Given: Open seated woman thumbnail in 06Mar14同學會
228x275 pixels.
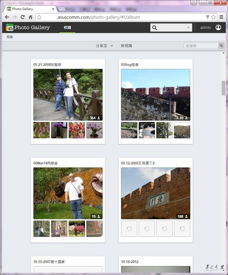Looking at the screenshot, I should tap(59, 229).
